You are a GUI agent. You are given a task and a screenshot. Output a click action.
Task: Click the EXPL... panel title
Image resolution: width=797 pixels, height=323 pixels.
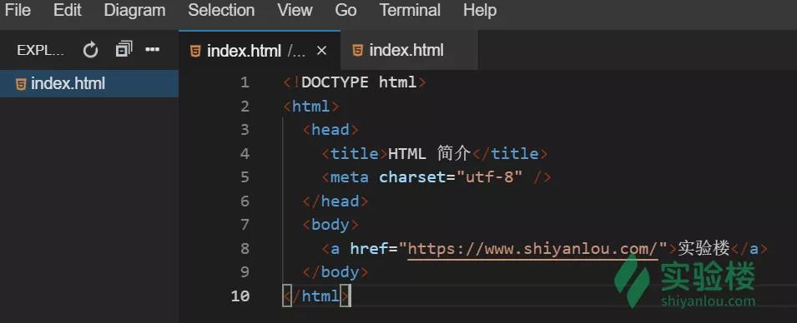click(x=41, y=50)
